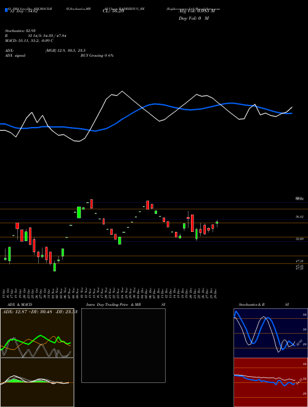
Task: Select the "12 Day = 54.62" SMA value
Action: (24, 11)
